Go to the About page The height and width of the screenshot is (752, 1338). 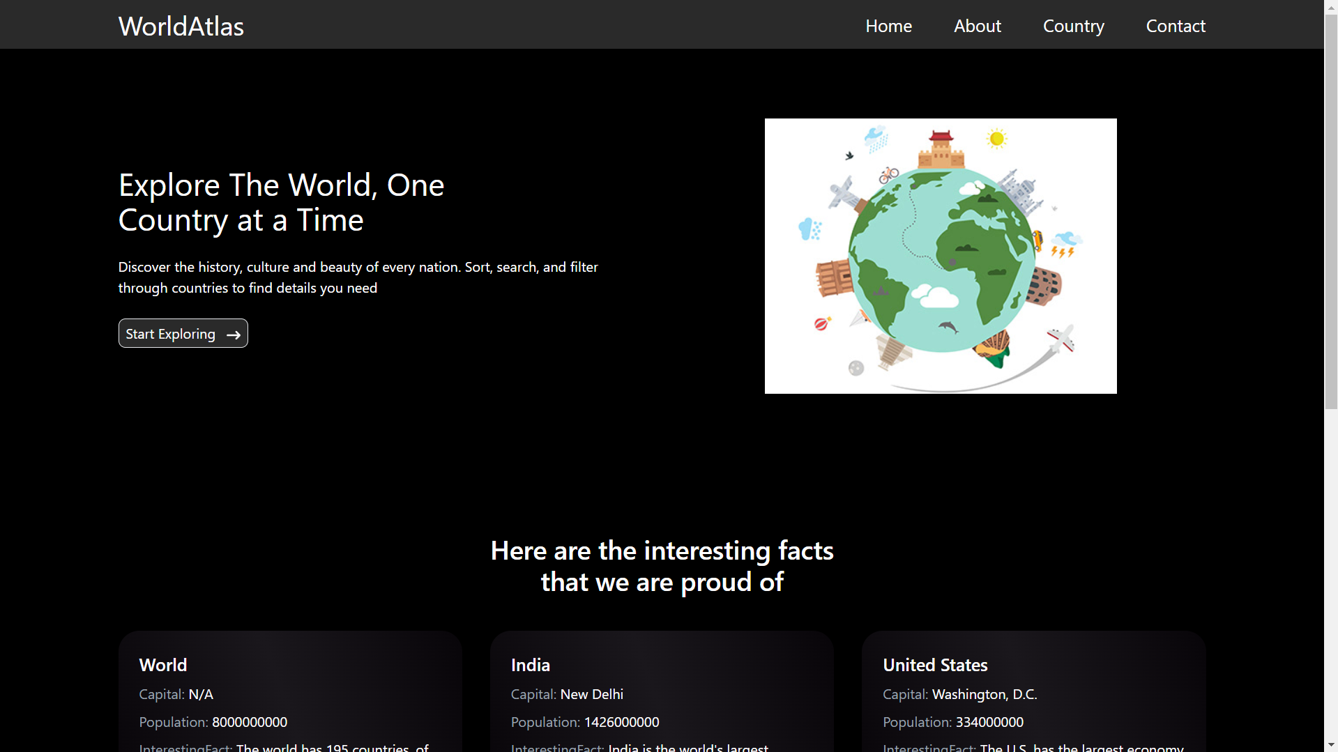(977, 26)
